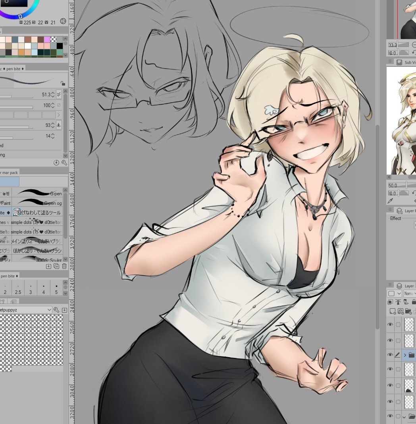The image size is (416, 424).
Task: Click Set as Draft Layer icon
Action: [406, 302]
